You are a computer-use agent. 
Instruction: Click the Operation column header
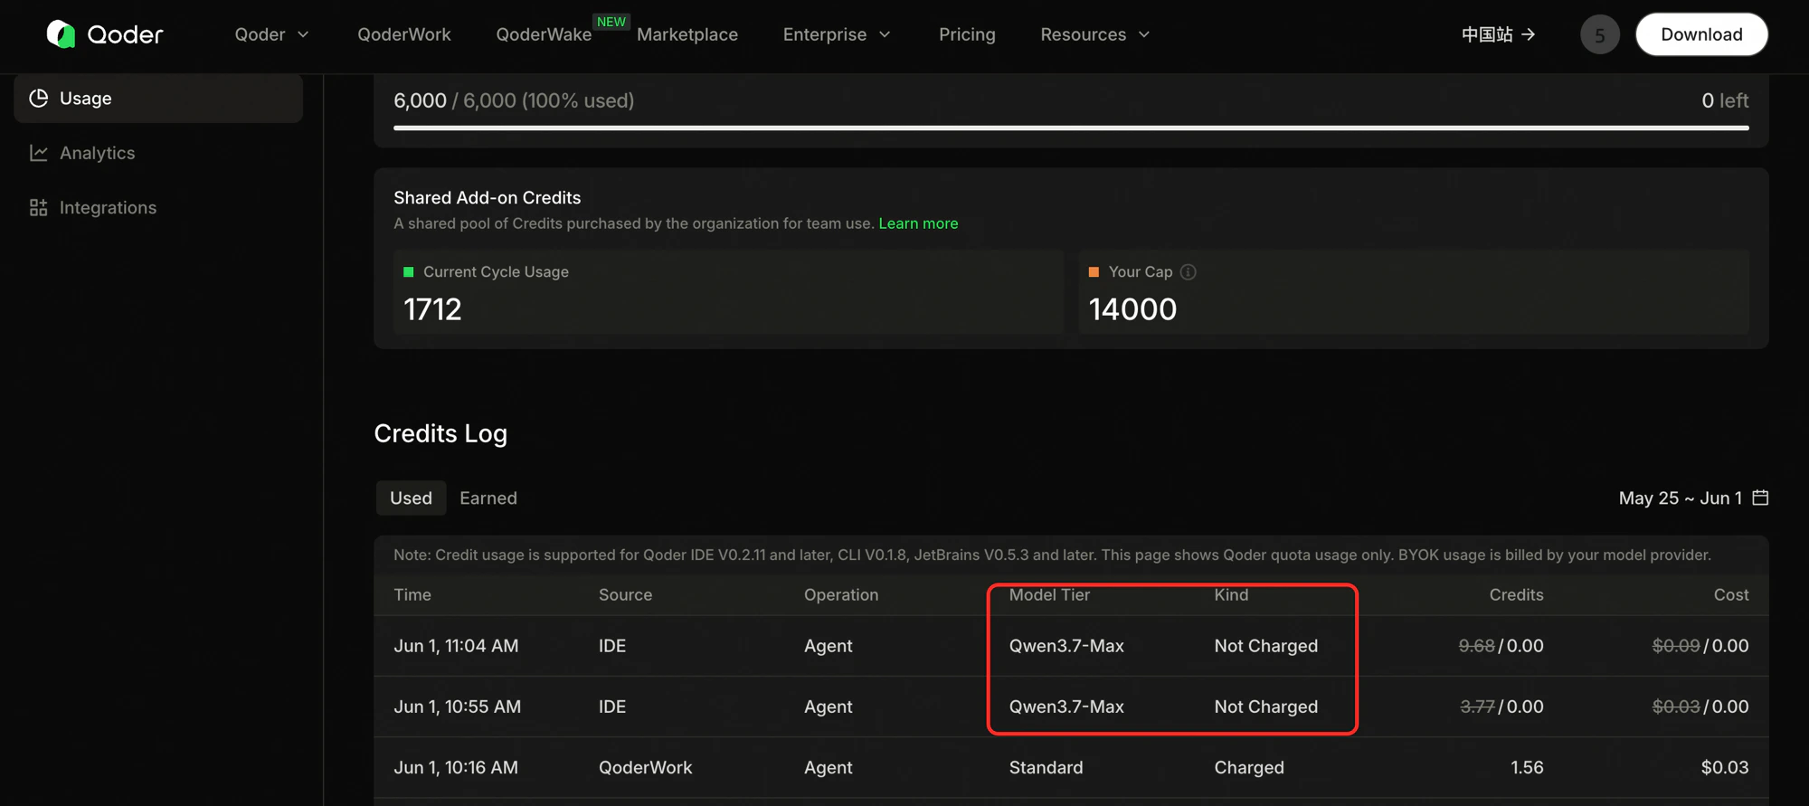coord(841,594)
